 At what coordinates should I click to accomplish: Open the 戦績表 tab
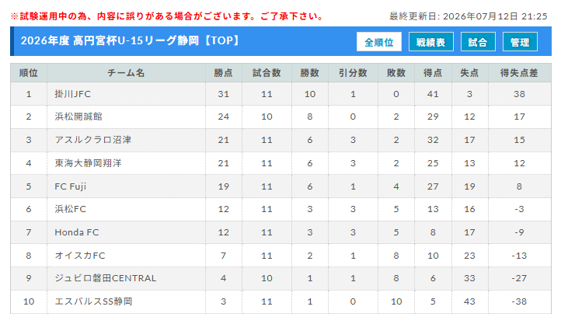point(431,42)
